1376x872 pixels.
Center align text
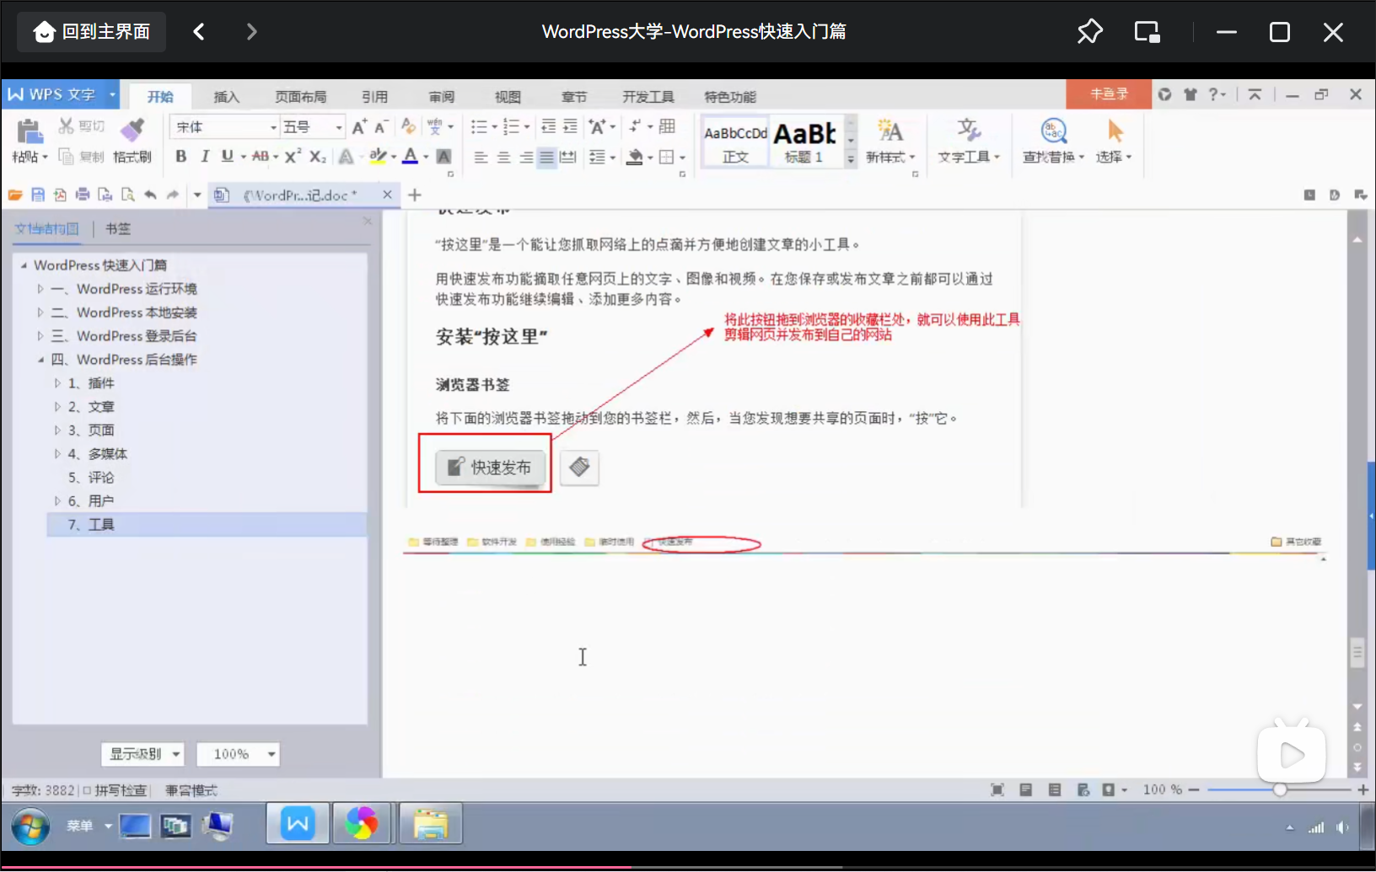coord(503,158)
